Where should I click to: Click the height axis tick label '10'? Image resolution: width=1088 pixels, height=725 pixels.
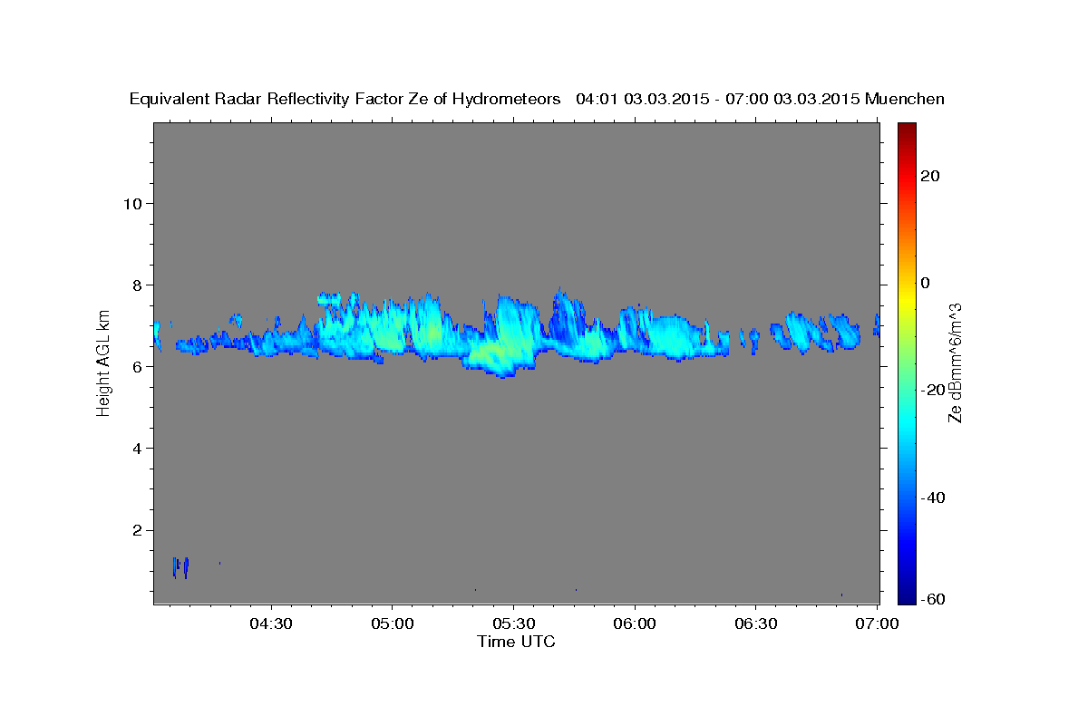131,203
